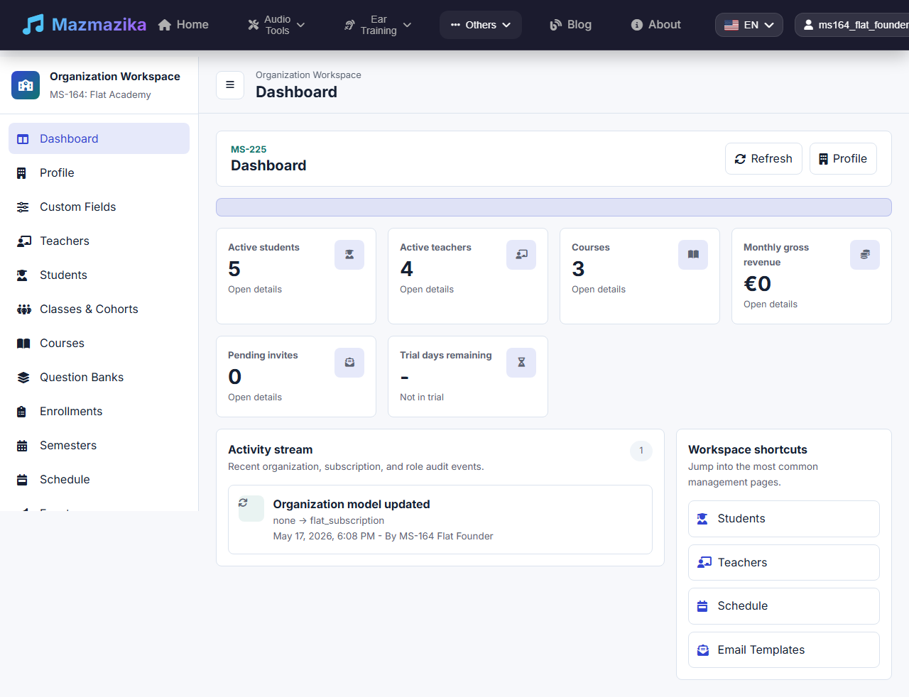Screen dimensions: 909x697
Task: Open Enrollments in the sidebar
Action: tap(99, 412)
